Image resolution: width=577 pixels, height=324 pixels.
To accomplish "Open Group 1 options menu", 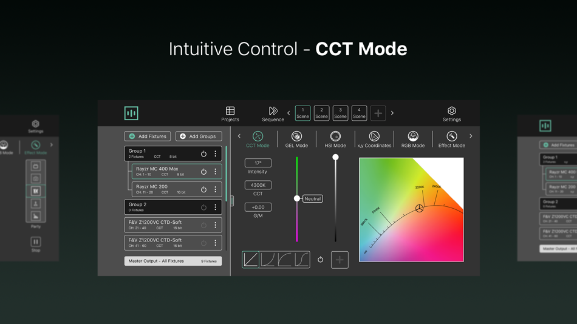I will pyautogui.click(x=216, y=154).
